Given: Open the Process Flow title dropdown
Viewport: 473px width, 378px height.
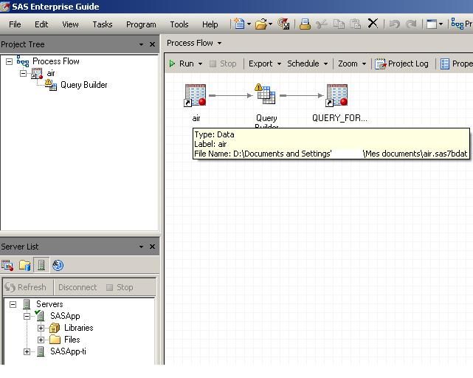Looking at the screenshot, I should click(219, 43).
